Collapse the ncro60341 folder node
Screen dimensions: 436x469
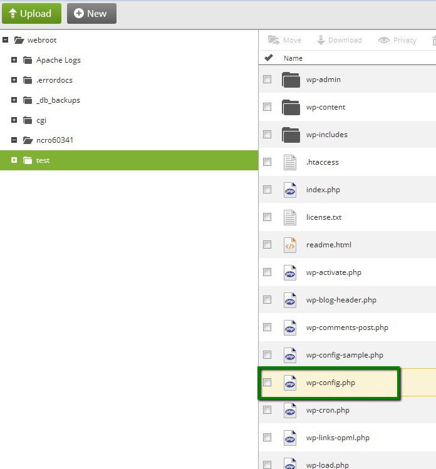tap(14, 140)
